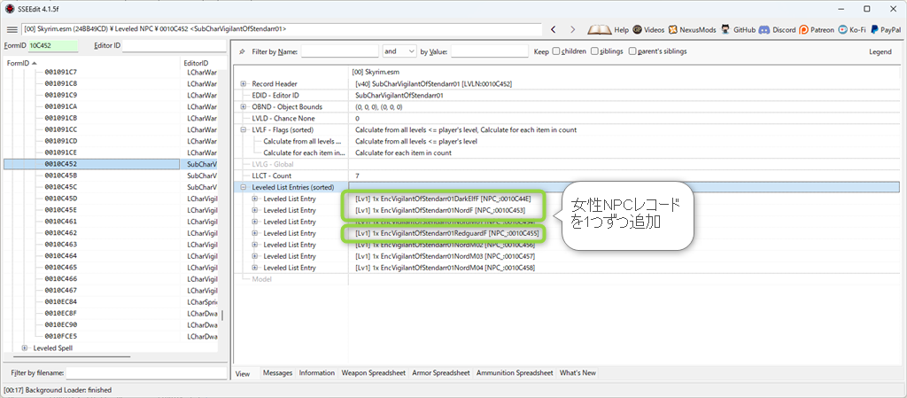
Task: Enable the Keep children checkbox
Action: [556, 51]
